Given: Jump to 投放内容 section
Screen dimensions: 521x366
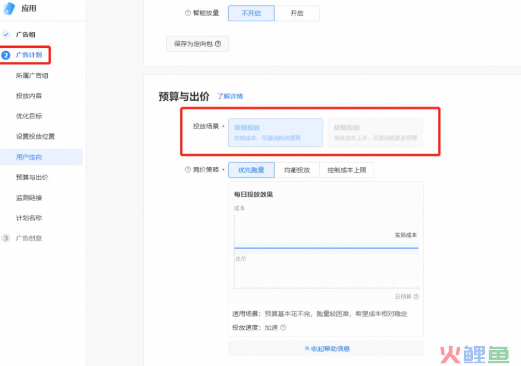Looking at the screenshot, I should 29,96.
